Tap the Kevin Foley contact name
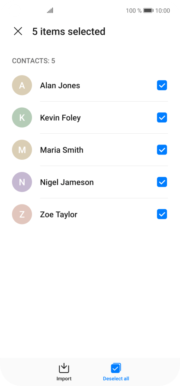 coord(60,118)
